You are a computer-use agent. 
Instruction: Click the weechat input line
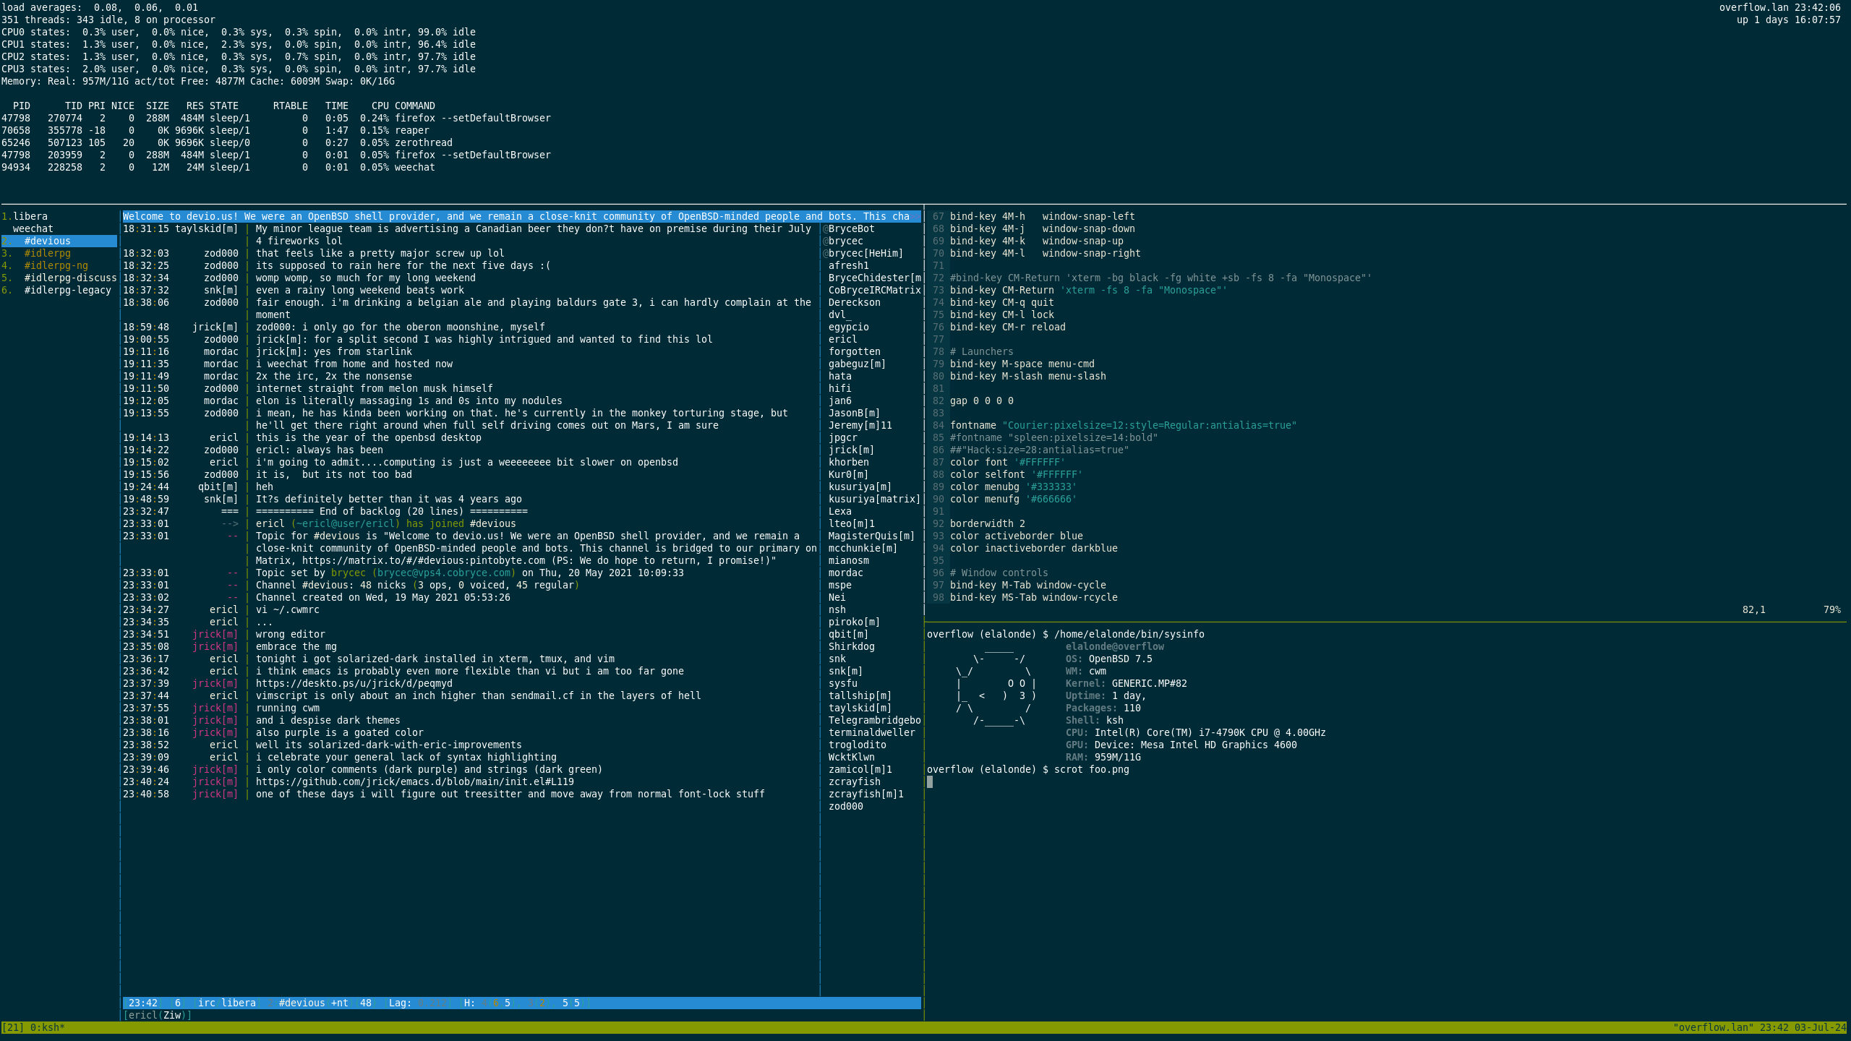506,1015
